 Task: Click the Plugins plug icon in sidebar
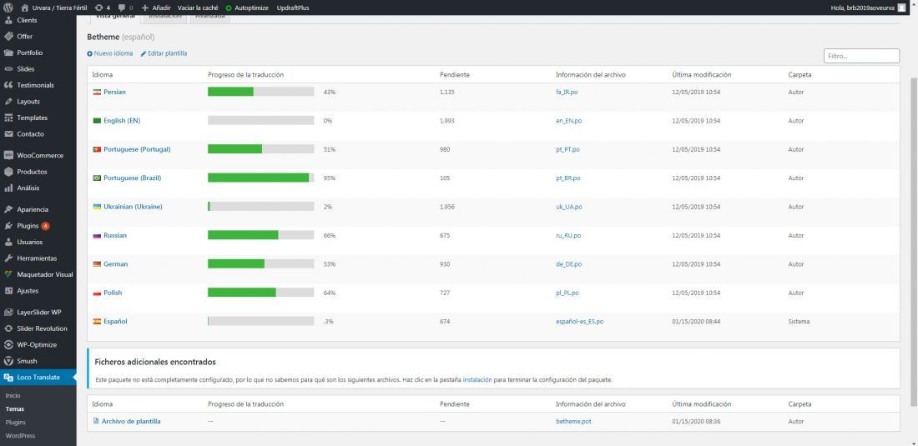8,226
